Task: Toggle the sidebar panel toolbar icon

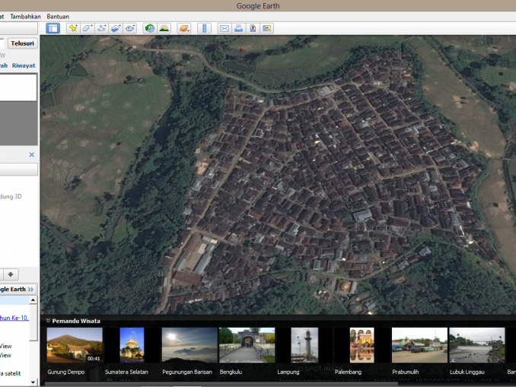Action: click(53, 28)
